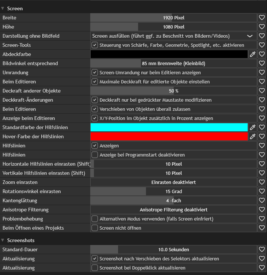The height and width of the screenshot is (275, 267).
Task: Click heart for Anzeige bei Programmstart deaktivieren
Action: click(262, 155)
